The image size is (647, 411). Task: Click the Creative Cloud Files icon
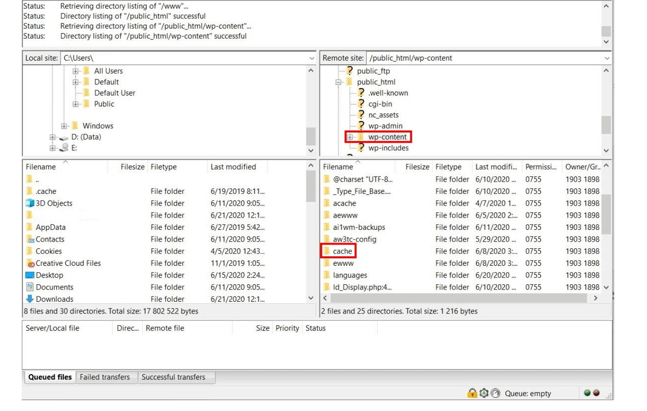click(30, 263)
